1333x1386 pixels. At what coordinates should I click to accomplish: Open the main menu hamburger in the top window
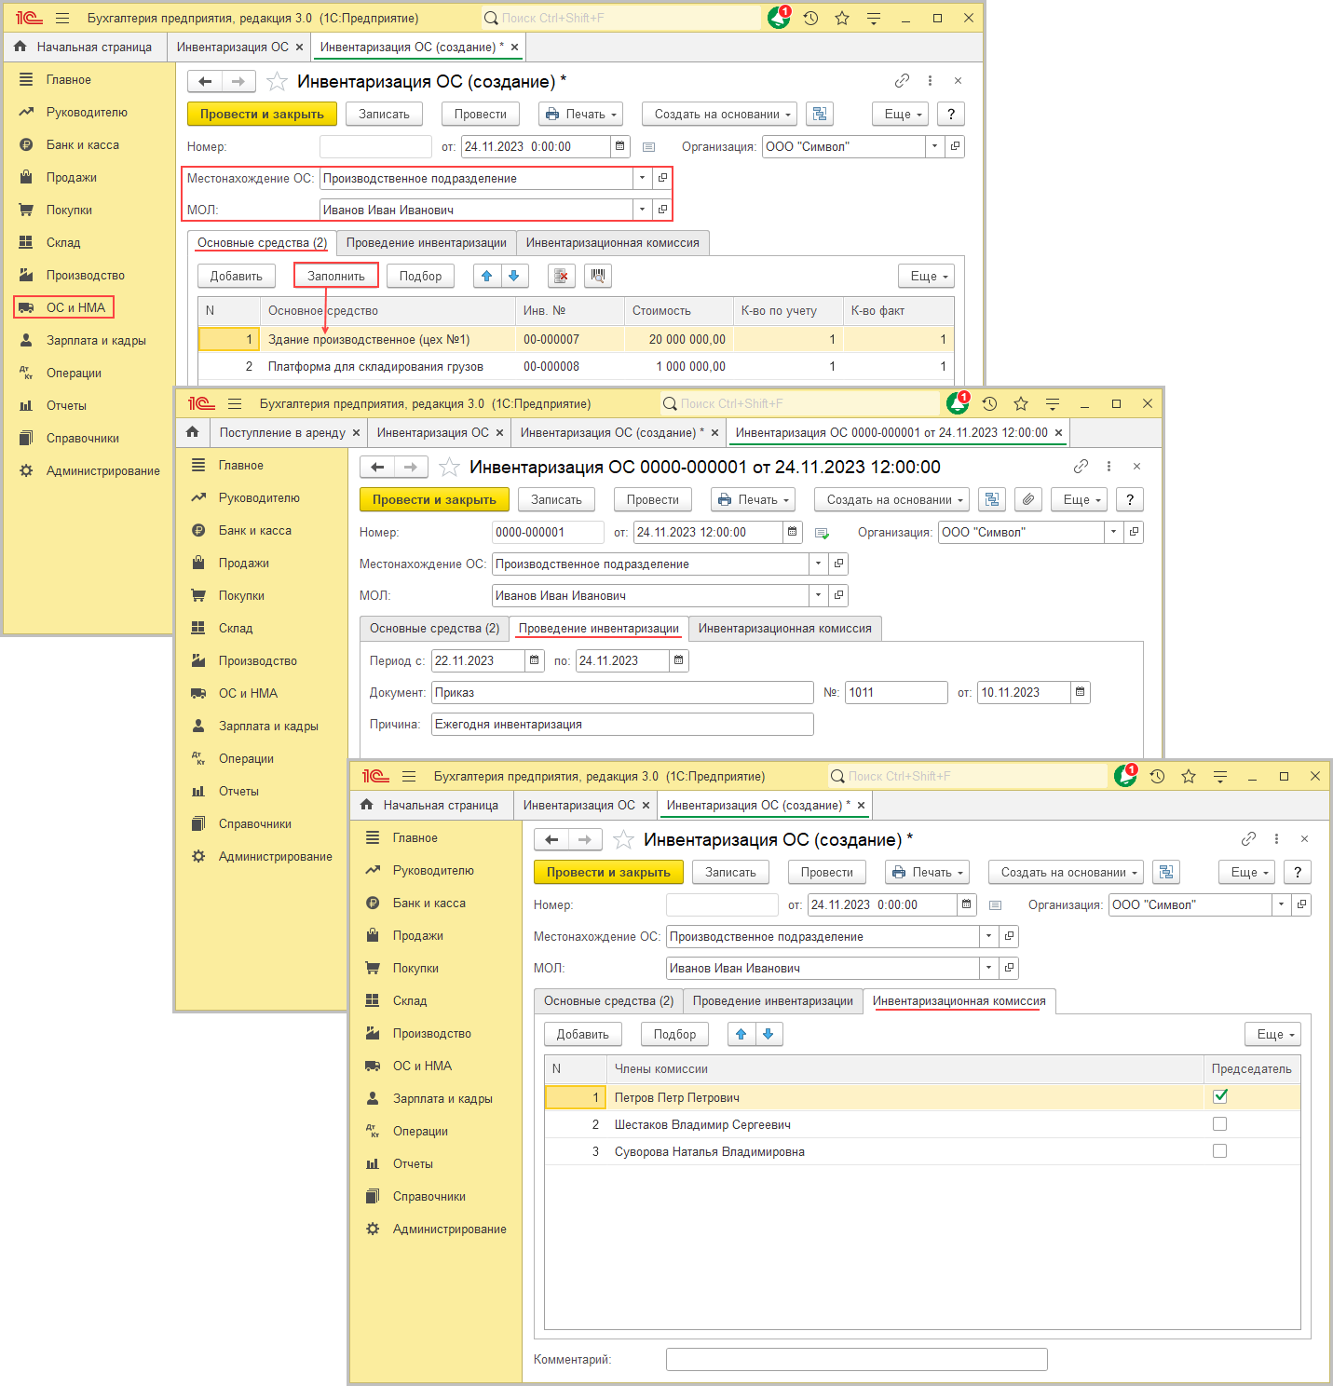click(x=62, y=18)
